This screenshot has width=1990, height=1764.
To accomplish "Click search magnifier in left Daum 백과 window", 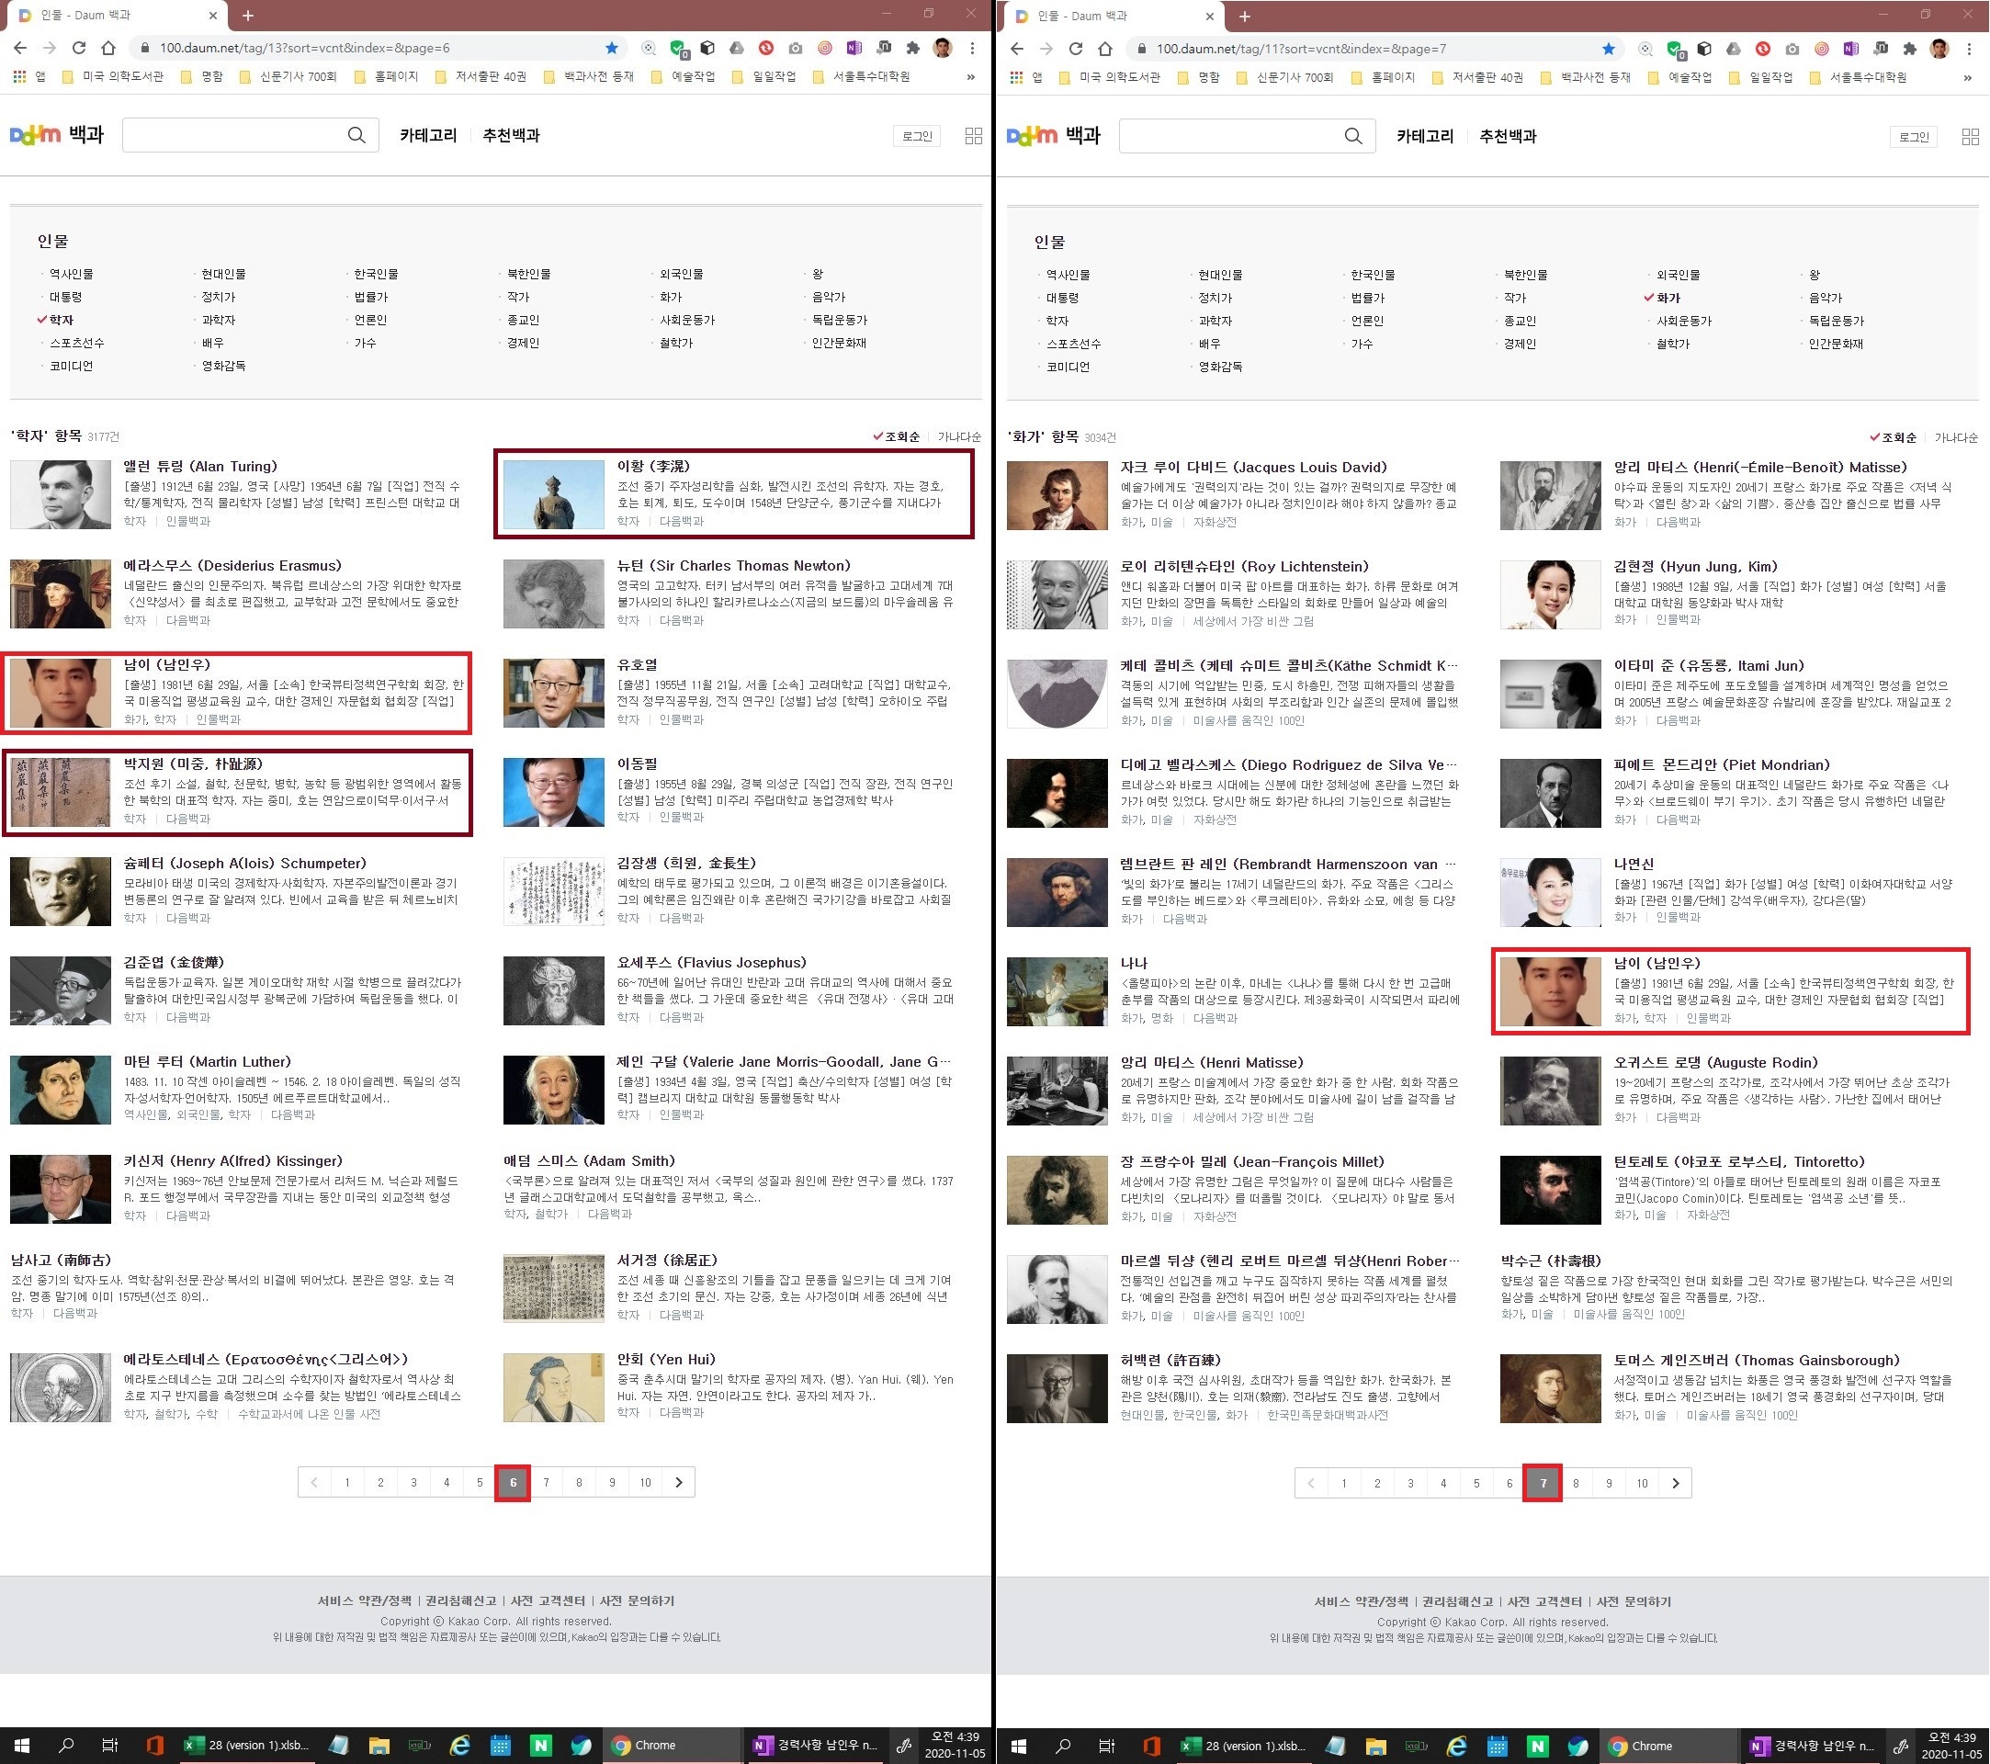I will (x=356, y=135).
